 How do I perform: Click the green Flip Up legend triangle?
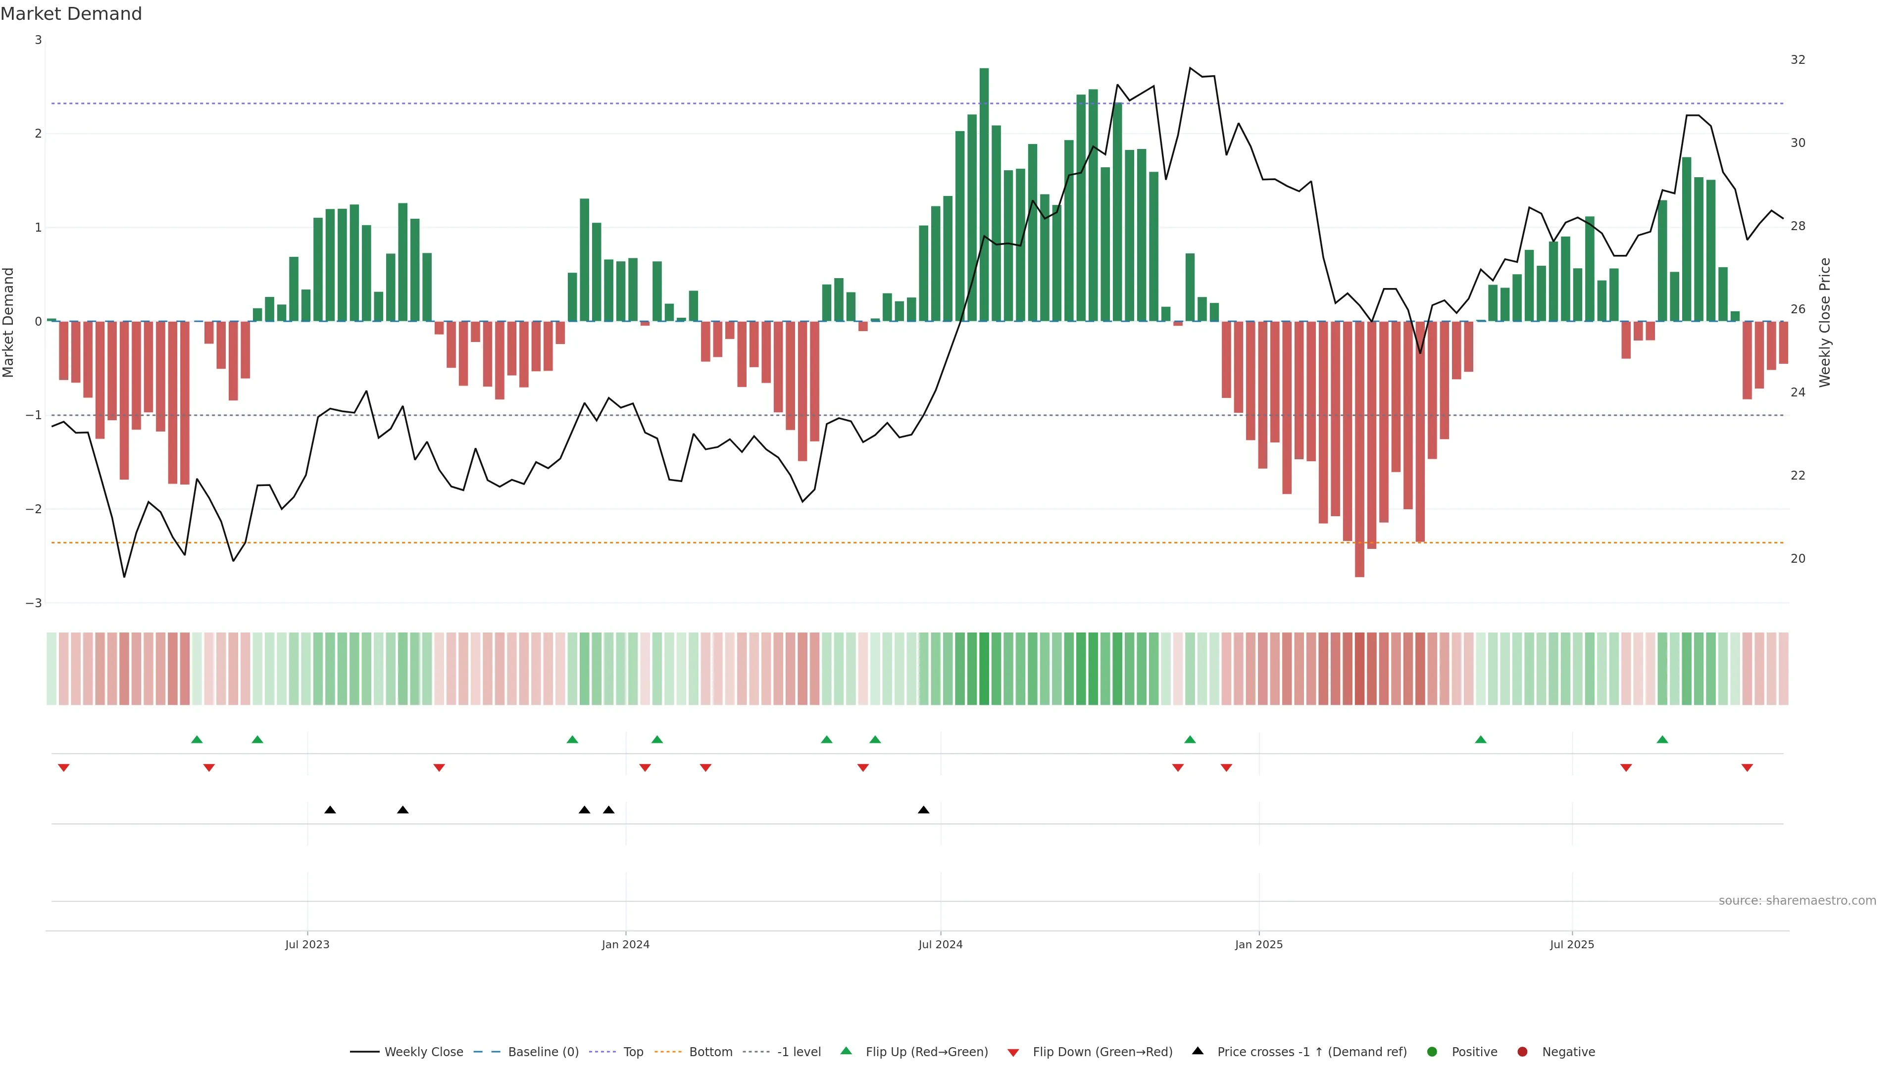coord(847,1051)
